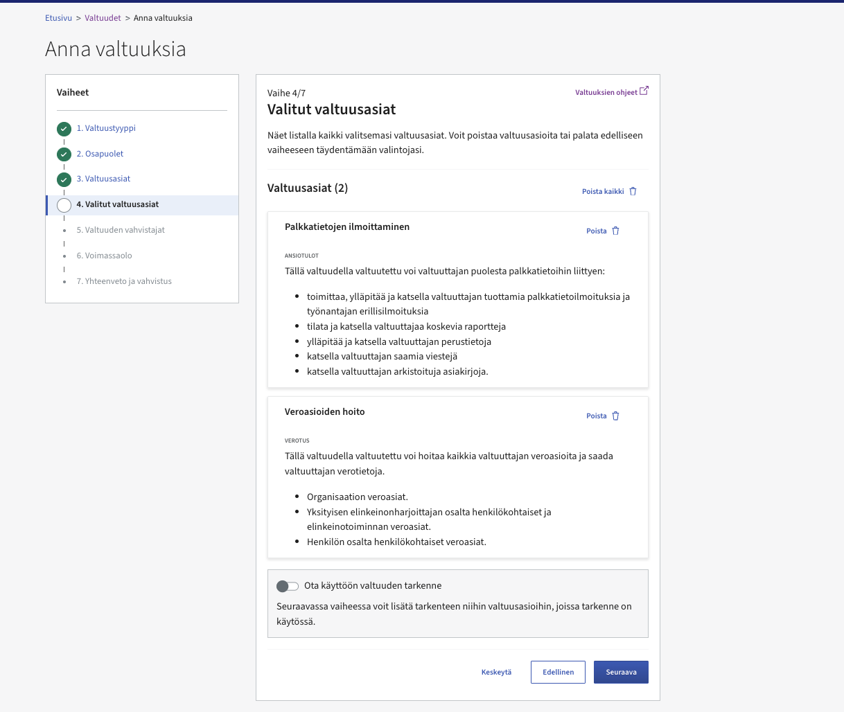Click 'tilata ja katsella valtuuttajaa koskevia raportteja' item
The width and height of the screenshot is (844, 712).
tap(406, 326)
